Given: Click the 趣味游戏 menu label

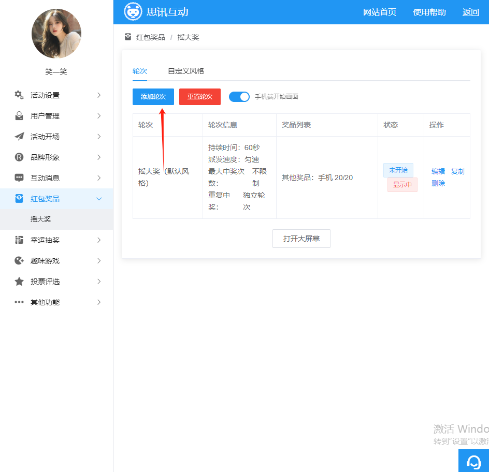Looking at the screenshot, I should click(45, 261).
